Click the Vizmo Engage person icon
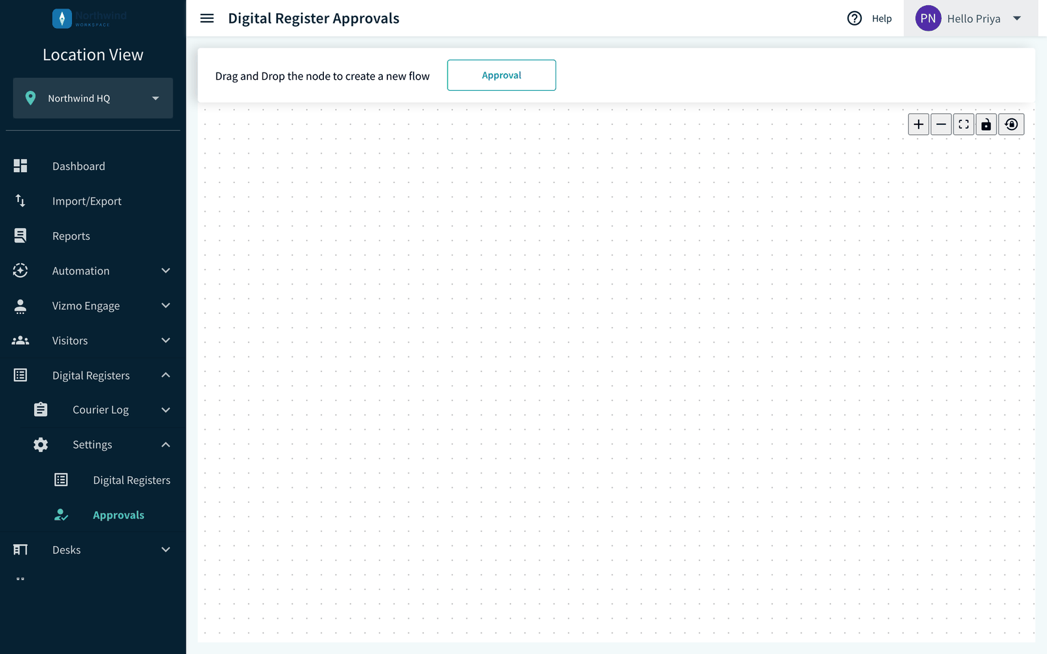The image size is (1047, 654). pos(20,306)
